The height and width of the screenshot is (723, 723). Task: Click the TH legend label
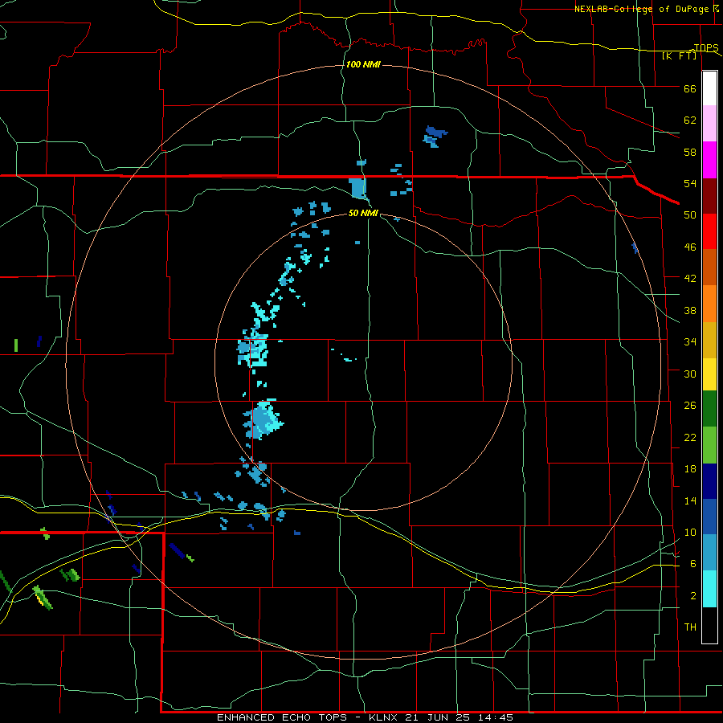click(x=690, y=627)
